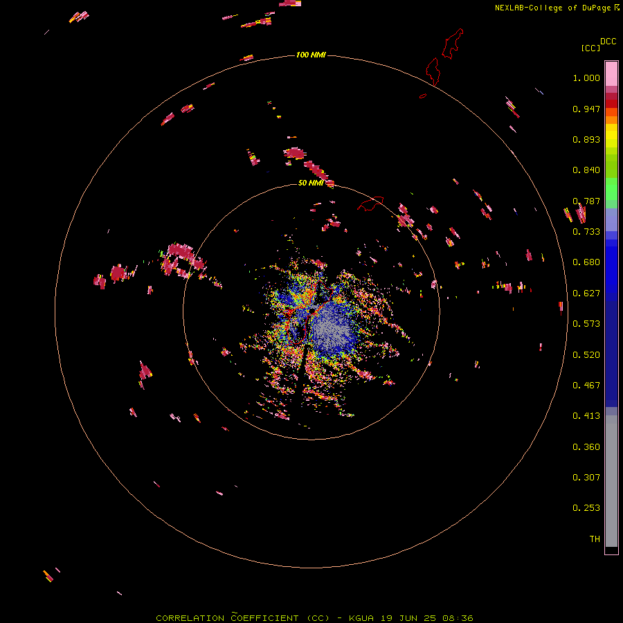
Task: Click the 0.947 scale value
Action: pos(586,109)
